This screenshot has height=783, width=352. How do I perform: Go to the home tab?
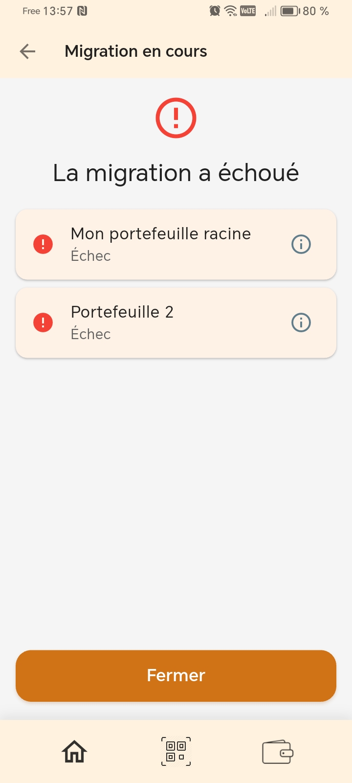(74, 752)
